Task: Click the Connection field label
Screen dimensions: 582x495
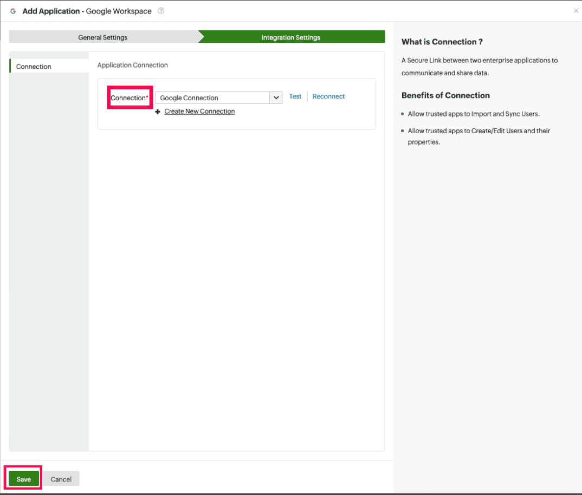Action: pyautogui.click(x=130, y=98)
